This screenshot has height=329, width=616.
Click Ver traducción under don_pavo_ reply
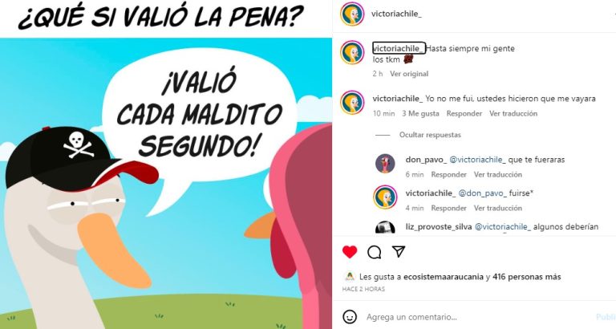click(x=498, y=174)
